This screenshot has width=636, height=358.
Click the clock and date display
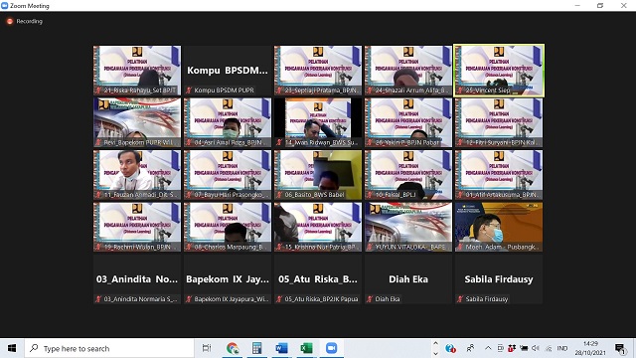(590, 348)
